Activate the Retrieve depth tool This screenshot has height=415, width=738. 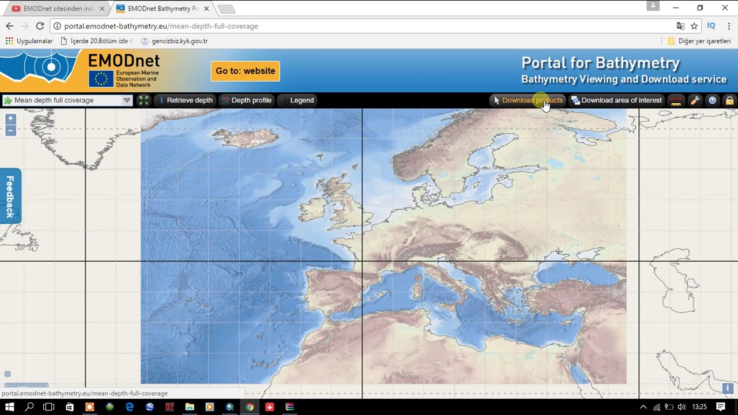tap(185, 100)
